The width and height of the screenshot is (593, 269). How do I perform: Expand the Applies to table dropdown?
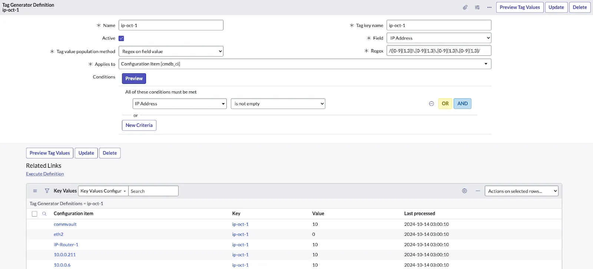[305, 64]
